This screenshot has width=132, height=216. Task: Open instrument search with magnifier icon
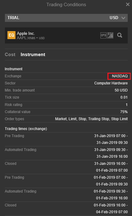coord(119,35)
